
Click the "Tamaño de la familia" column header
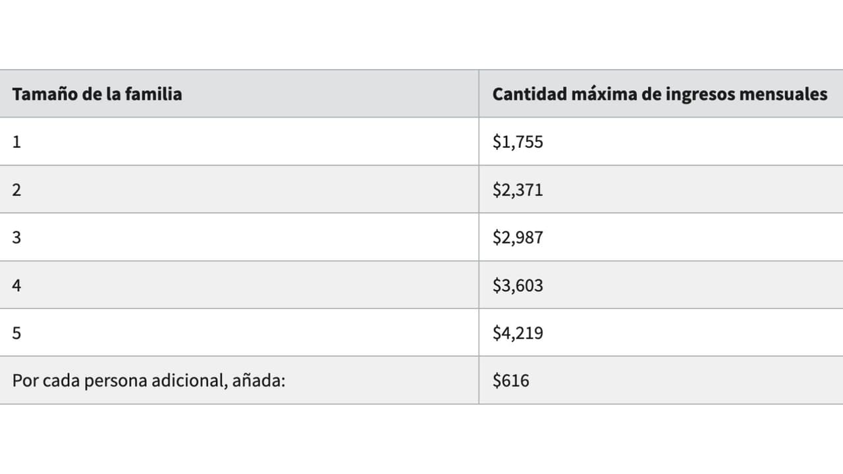97,94
